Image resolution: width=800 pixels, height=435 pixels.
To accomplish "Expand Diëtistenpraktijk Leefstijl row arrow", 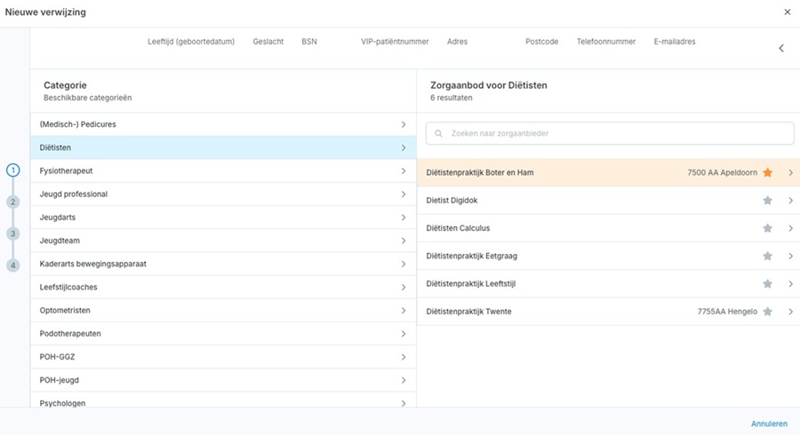I will [x=791, y=284].
